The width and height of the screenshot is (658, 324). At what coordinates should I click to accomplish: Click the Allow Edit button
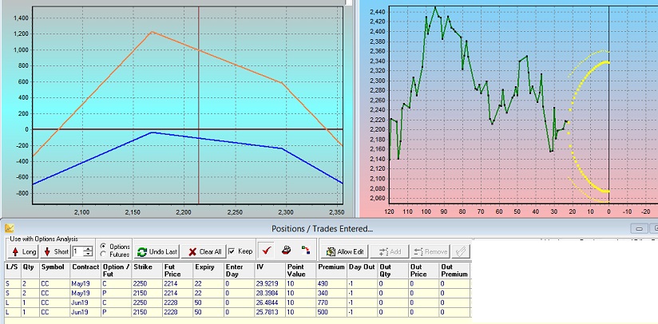[347, 251]
